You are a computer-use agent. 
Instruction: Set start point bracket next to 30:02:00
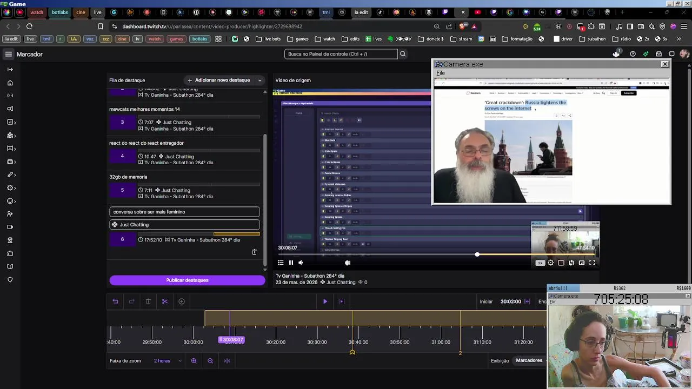pos(527,301)
